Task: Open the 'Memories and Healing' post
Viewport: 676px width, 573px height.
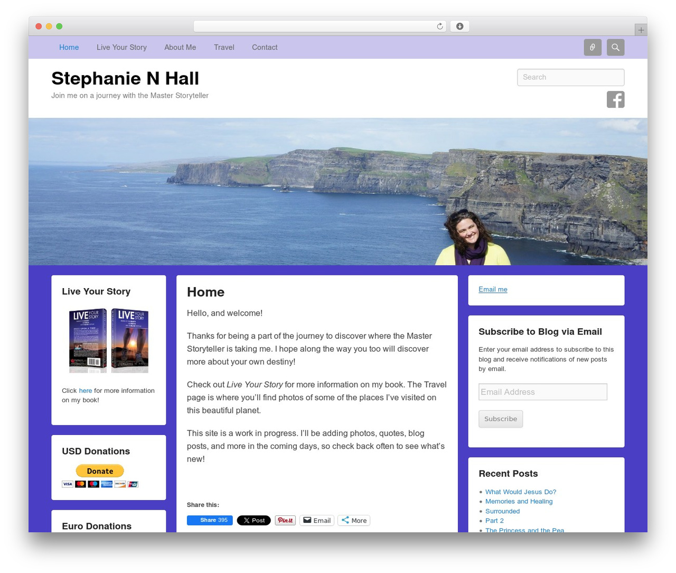Action: click(x=519, y=501)
